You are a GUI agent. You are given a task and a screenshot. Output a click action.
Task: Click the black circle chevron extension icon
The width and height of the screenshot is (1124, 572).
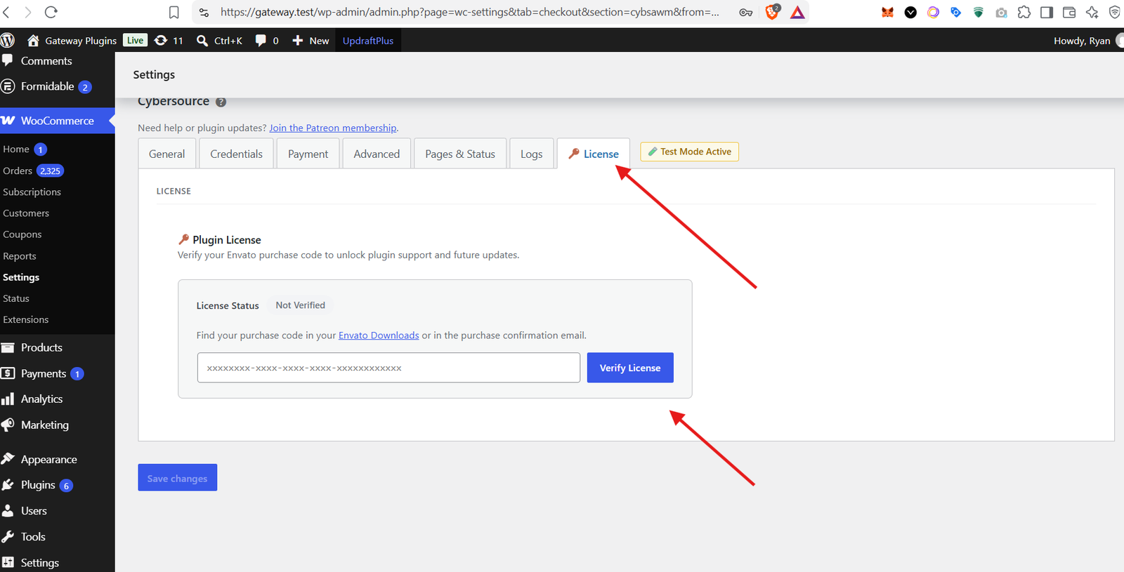[910, 12]
